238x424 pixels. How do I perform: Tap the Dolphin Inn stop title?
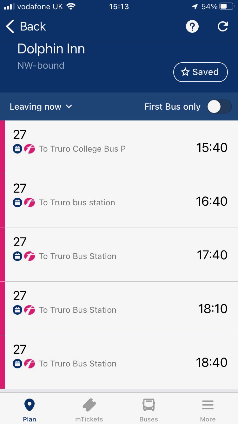coord(51,49)
